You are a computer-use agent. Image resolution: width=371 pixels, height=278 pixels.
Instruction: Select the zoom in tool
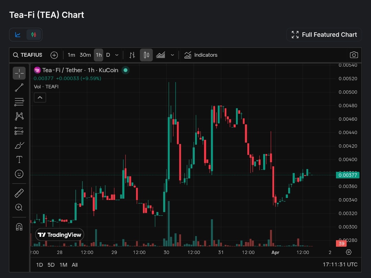19,208
